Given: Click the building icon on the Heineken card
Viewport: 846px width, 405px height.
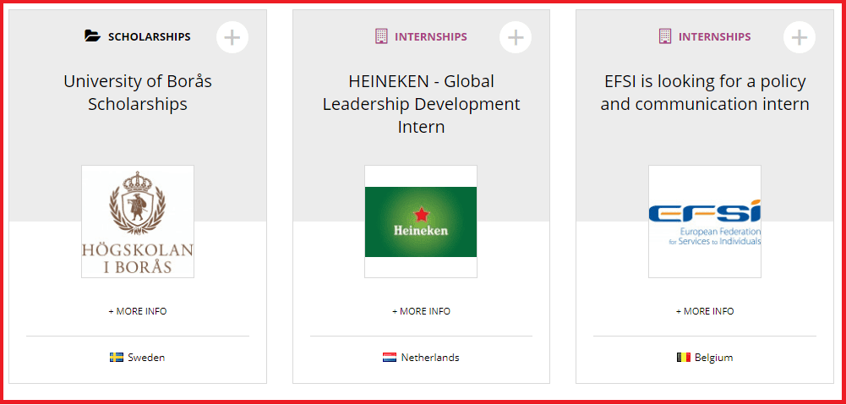Looking at the screenshot, I should pos(380,36).
